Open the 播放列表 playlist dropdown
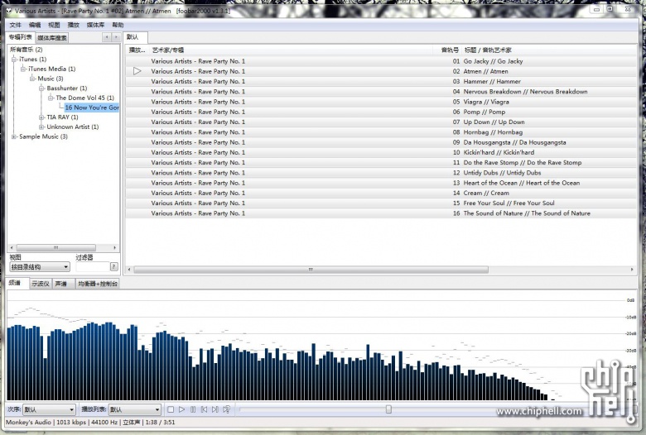Screen dimensions: 646x435 pyautogui.click(x=135, y=409)
